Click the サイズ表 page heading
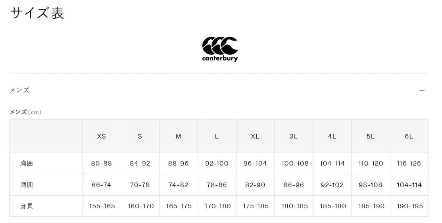 click(37, 13)
